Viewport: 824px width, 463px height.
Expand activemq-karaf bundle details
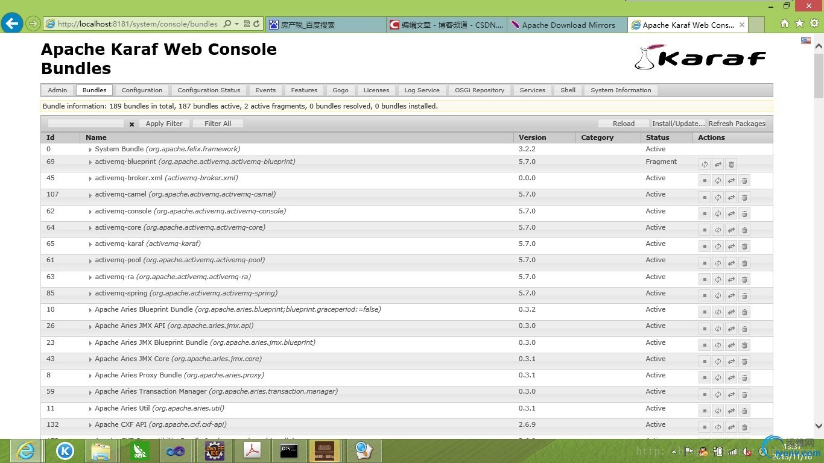[90, 245]
